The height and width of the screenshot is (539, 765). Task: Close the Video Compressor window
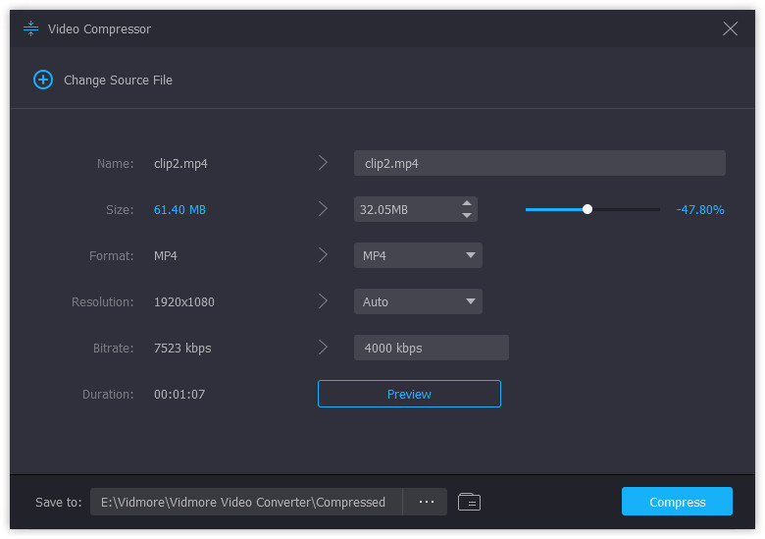click(730, 28)
